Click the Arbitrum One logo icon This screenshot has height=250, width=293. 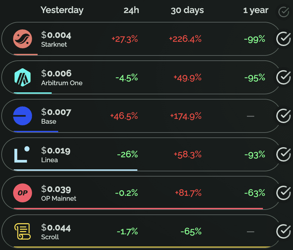click(23, 77)
